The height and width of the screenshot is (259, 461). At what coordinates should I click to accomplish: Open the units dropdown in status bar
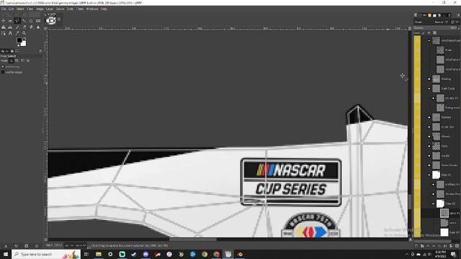pyautogui.click(x=69, y=245)
